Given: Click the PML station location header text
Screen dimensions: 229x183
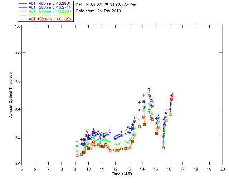Looking at the screenshot, I should 106,5.
